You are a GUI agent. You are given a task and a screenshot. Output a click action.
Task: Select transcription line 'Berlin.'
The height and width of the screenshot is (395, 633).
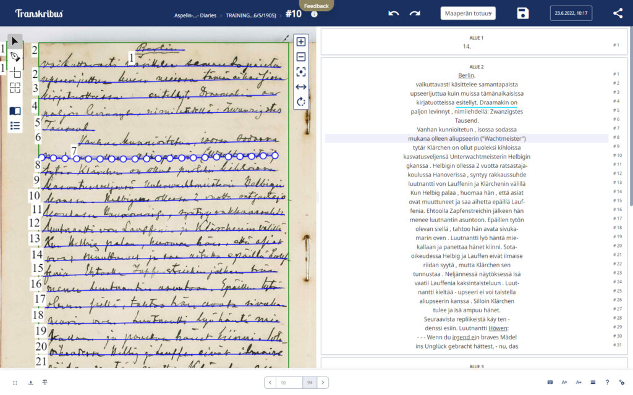466,75
